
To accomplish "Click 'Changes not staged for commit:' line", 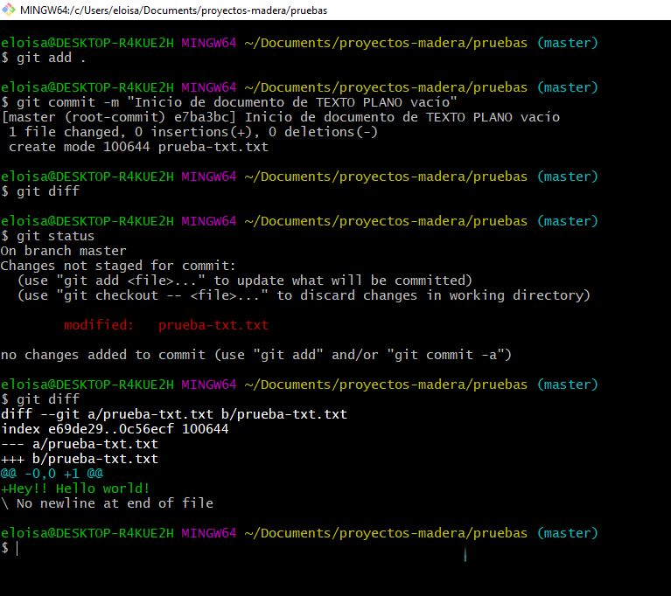I will [118, 266].
